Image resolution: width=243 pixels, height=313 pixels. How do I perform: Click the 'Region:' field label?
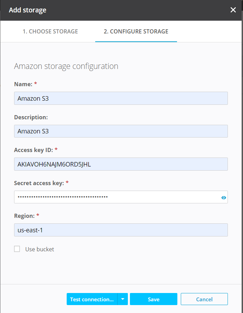pos(24,216)
